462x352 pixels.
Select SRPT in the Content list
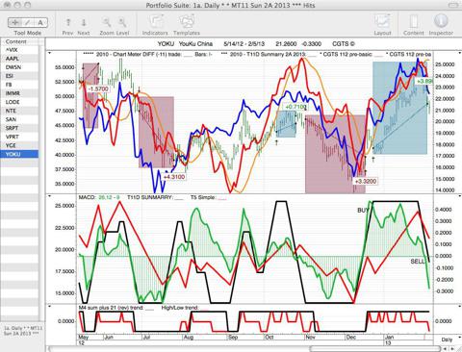pyautogui.click(x=20, y=128)
